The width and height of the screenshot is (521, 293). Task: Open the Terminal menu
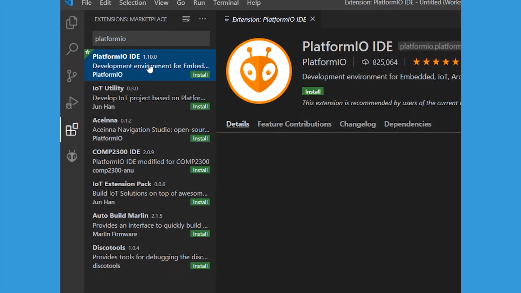pos(226,3)
